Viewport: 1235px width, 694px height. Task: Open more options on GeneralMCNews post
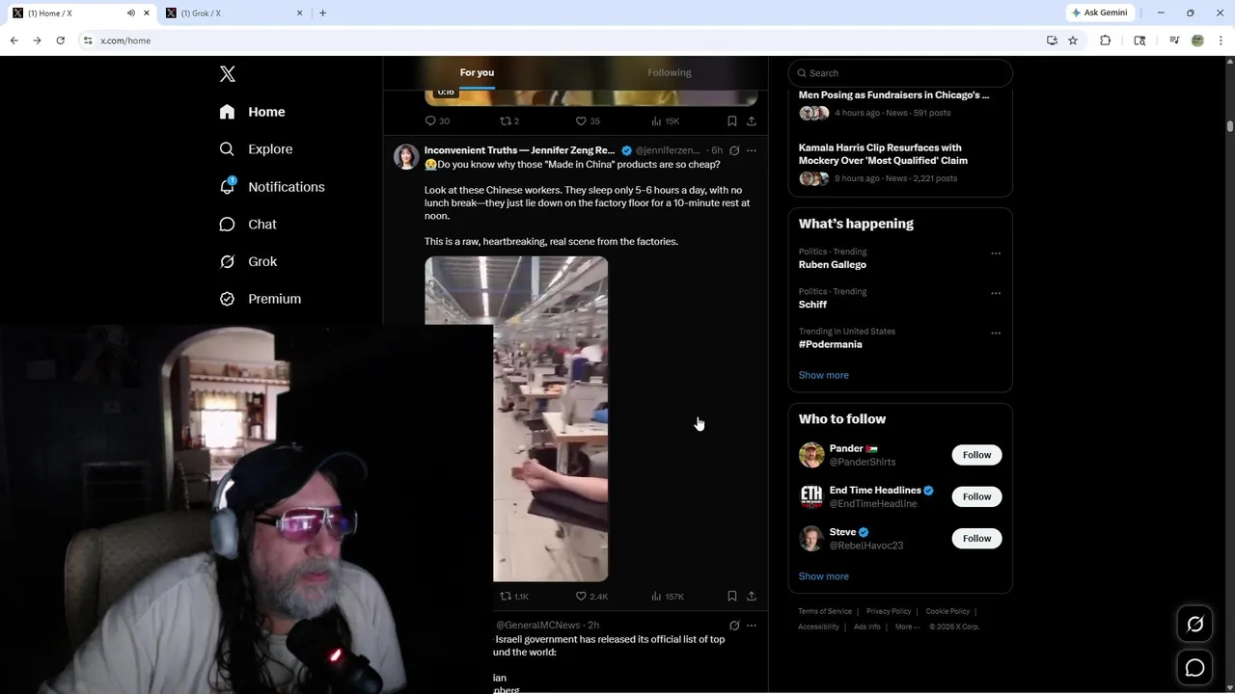click(752, 626)
